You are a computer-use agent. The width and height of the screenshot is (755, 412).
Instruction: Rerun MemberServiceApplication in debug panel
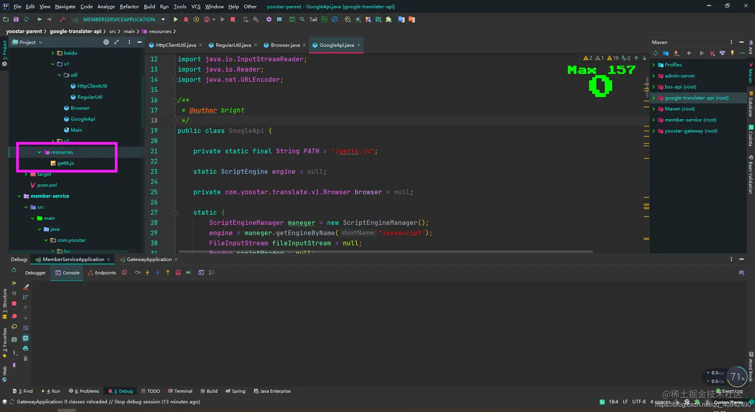point(14,270)
